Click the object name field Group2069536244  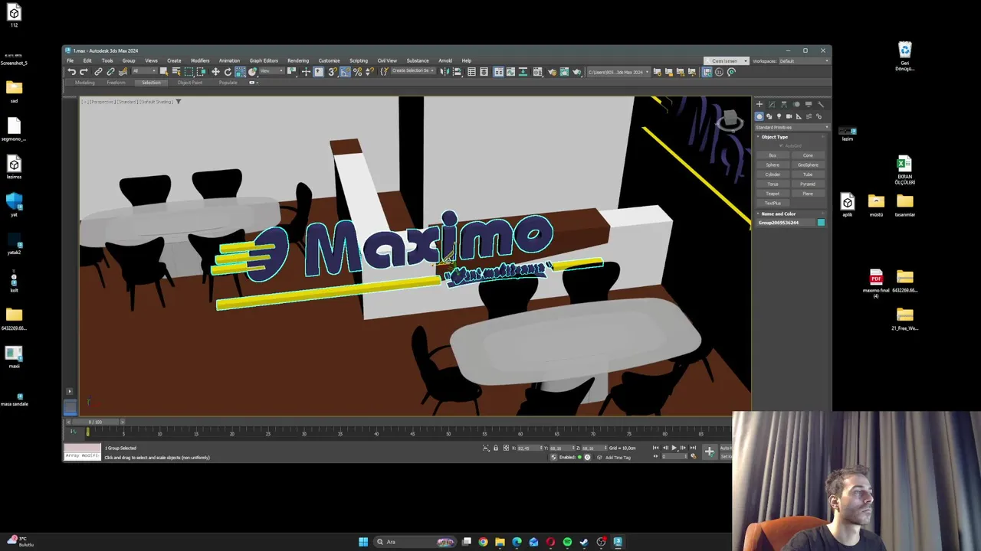(786, 223)
